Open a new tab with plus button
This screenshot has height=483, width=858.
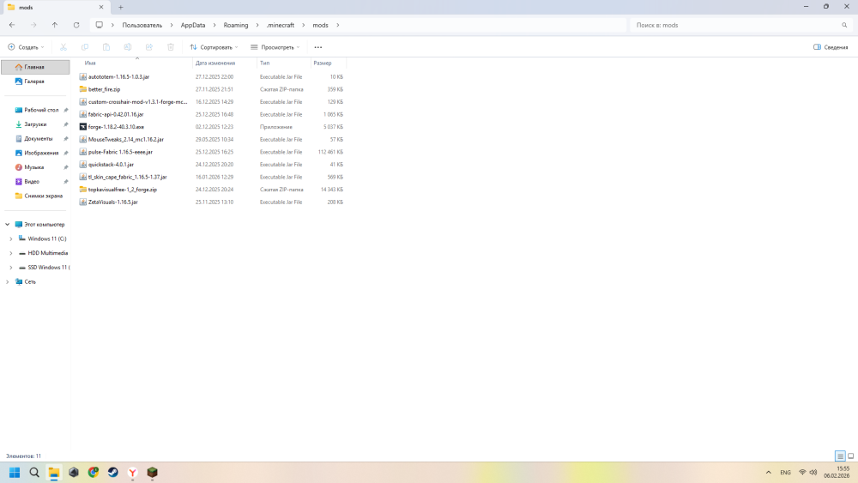point(120,7)
